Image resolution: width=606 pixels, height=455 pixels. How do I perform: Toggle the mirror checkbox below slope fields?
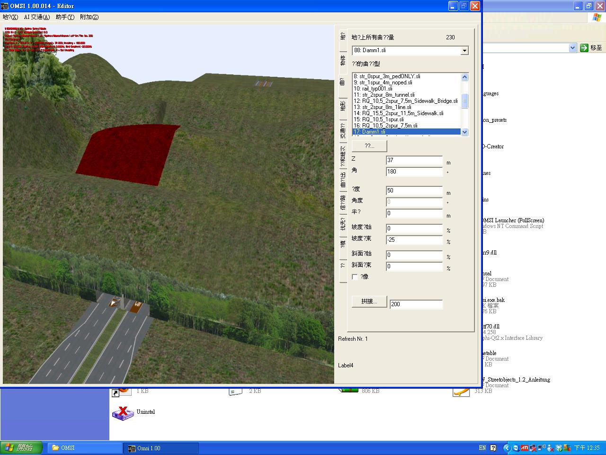tap(355, 277)
